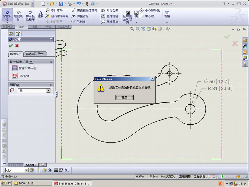Confirm 尺寸 panel with green checkmark
This screenshot has width=249, height=187.
(x=11, y=46)
